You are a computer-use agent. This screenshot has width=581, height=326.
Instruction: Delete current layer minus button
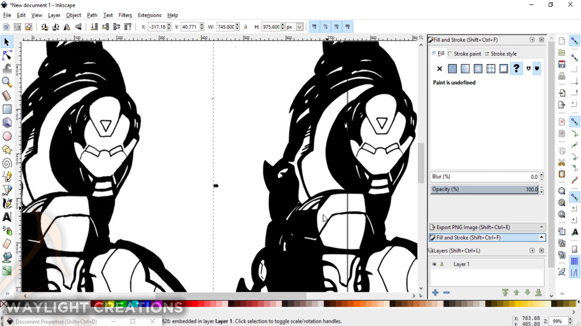[446, 292]
